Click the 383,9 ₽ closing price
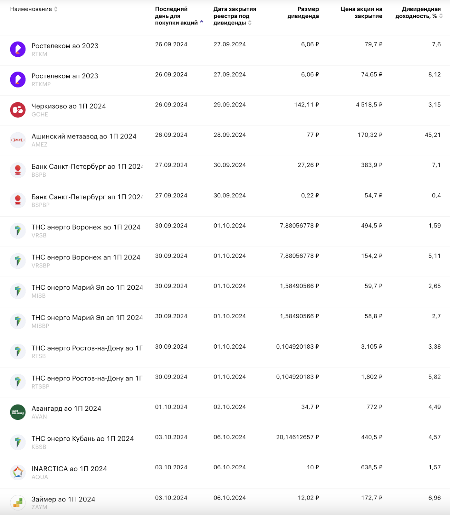Viewport: 450px width, 515px height. (372, 165)
